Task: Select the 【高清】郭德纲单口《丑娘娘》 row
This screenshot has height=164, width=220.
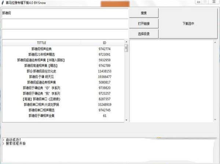Action: [41, 99]
